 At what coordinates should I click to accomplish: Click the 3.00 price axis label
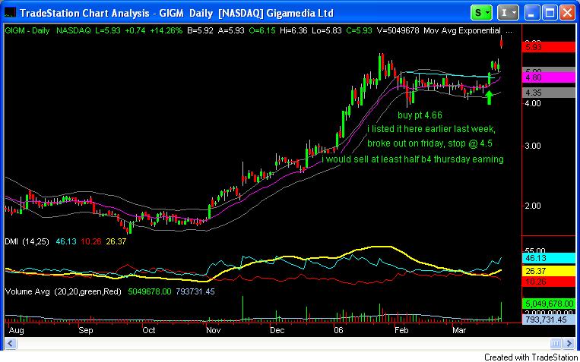tap(533, 146)
